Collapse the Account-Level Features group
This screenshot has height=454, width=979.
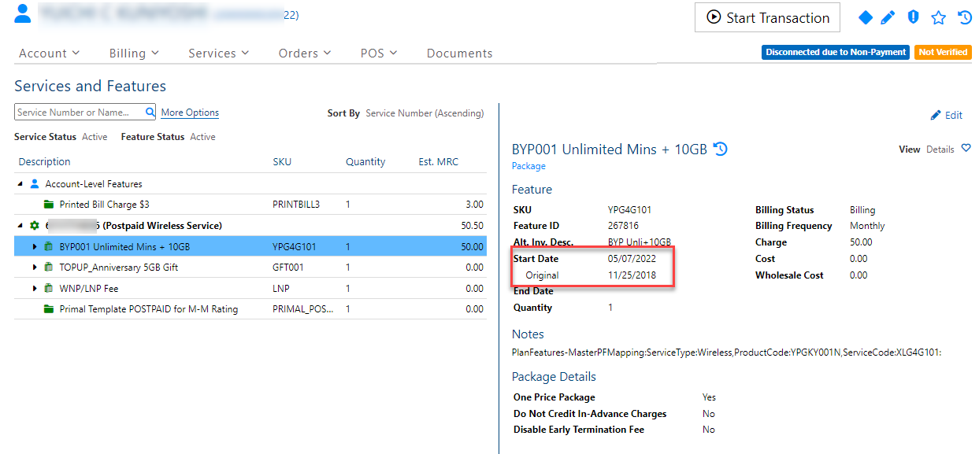click(20, 183)
